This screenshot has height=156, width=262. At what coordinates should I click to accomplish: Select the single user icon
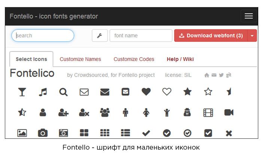[x=43, y=112]
